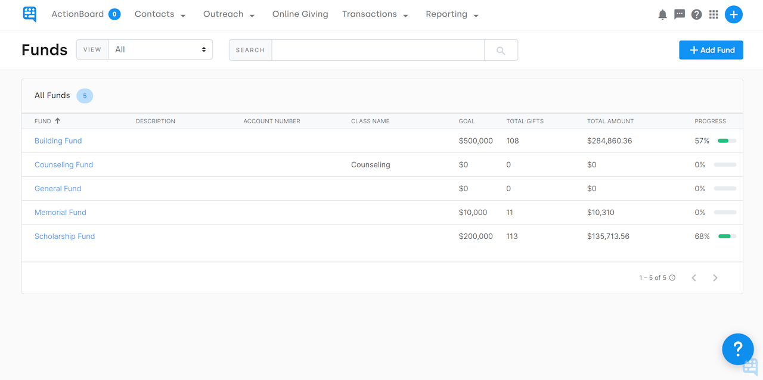Click the Building Fund progress bar
The image size is (763, 380).
click(727, 141)
